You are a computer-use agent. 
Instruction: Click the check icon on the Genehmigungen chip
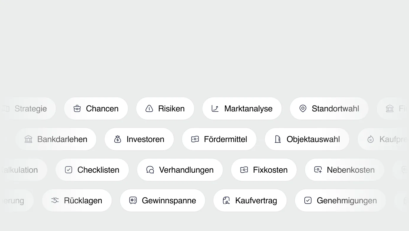tap(308, 200)
